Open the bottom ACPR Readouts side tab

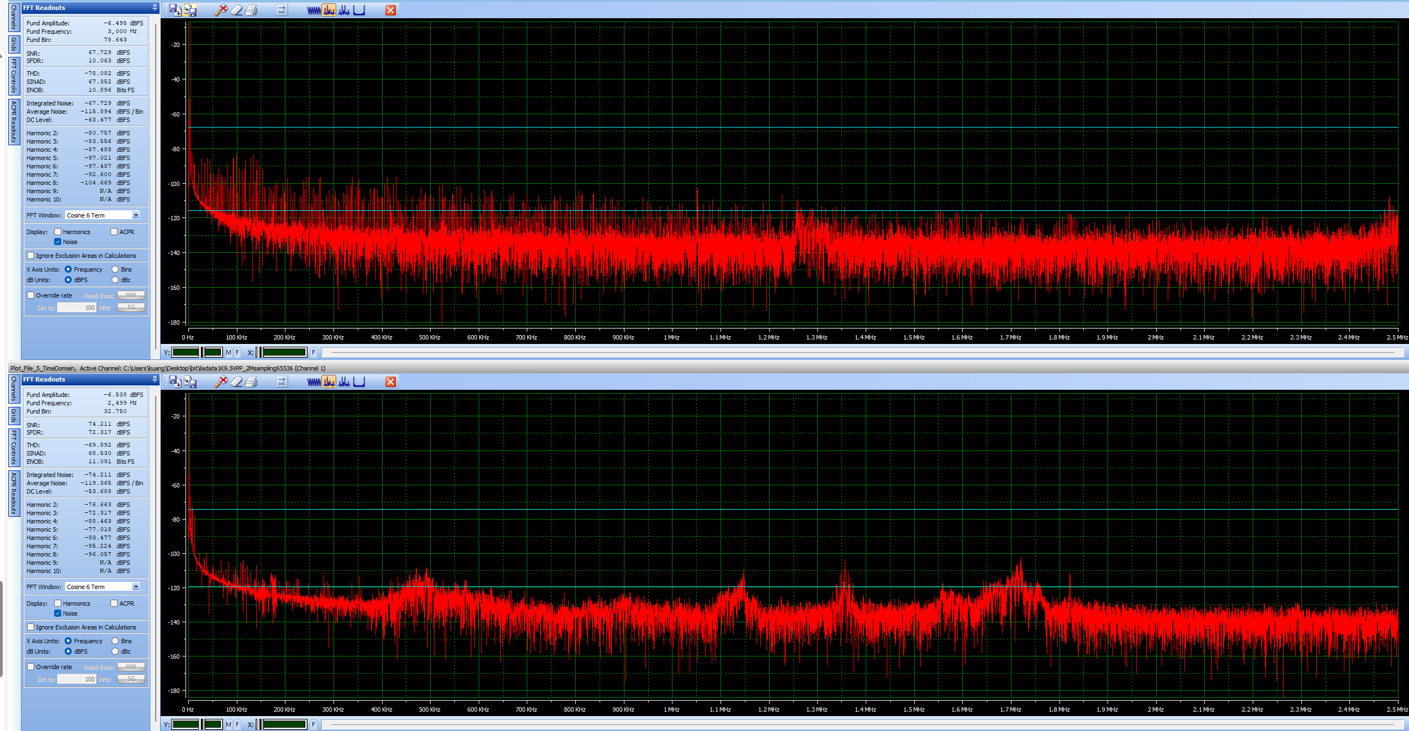point(14,493)
